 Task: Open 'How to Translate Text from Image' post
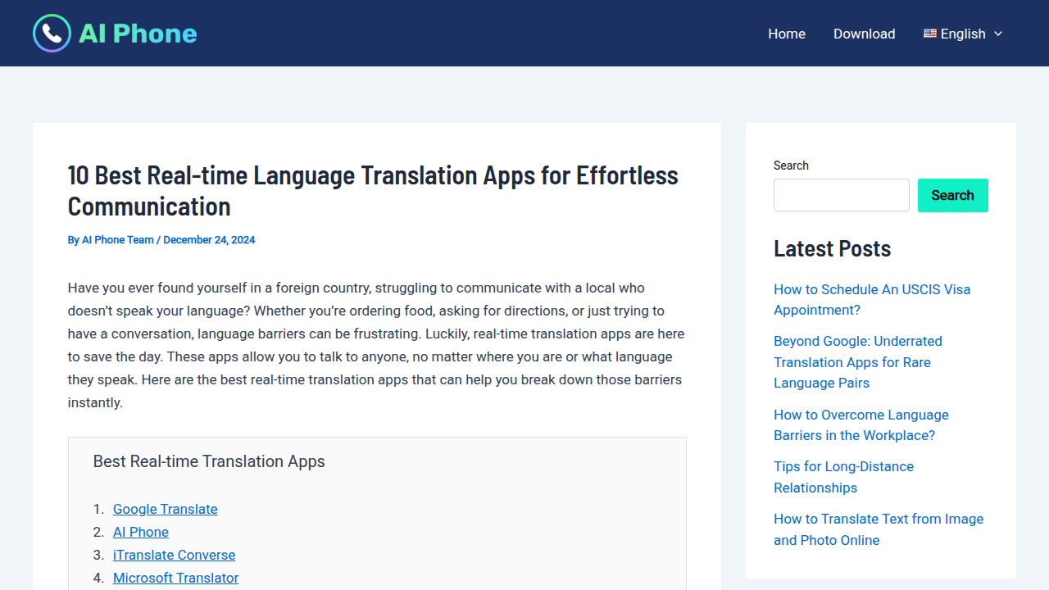[879, 529]
